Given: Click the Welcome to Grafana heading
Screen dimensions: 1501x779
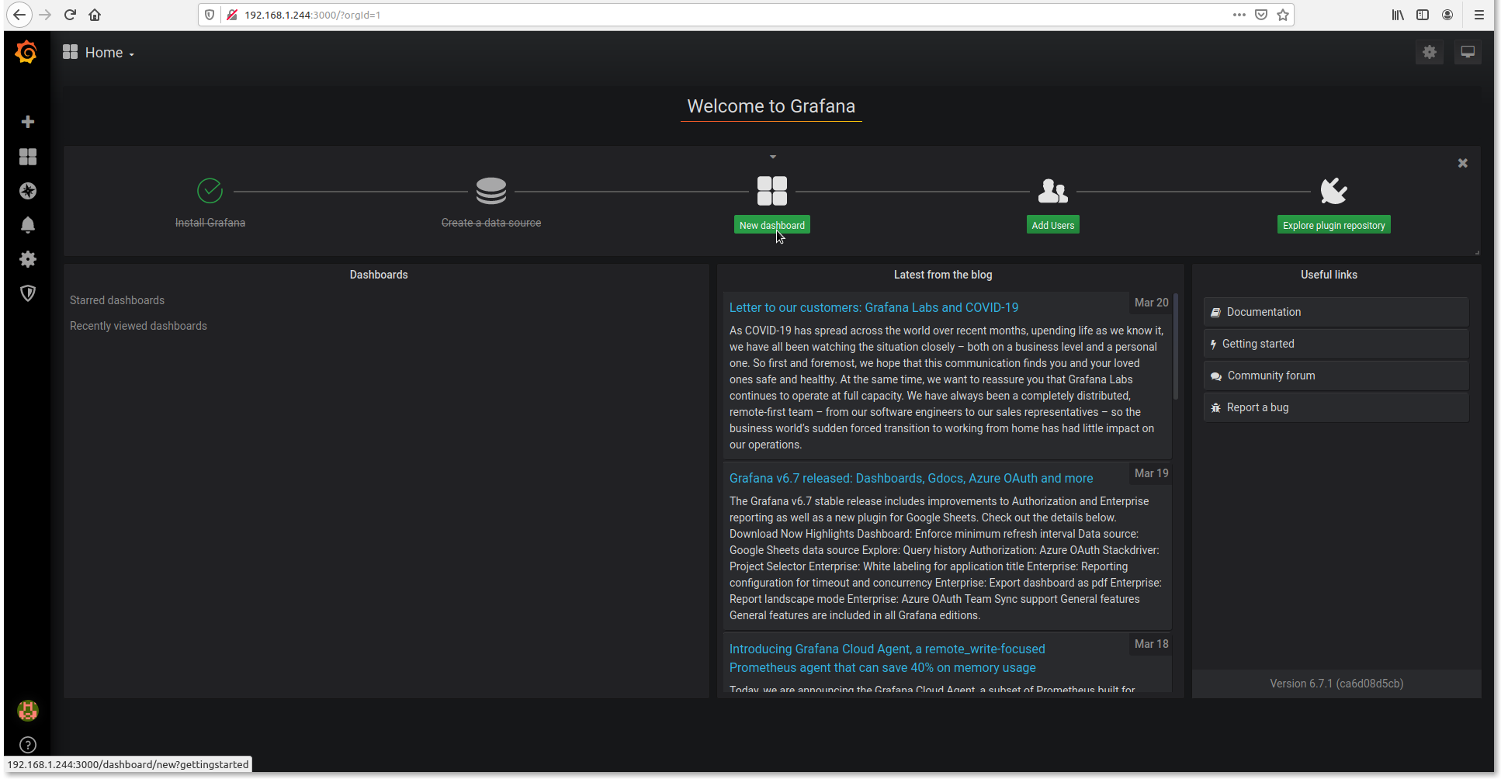Looking at the screenshot, I should click(771, 106).
